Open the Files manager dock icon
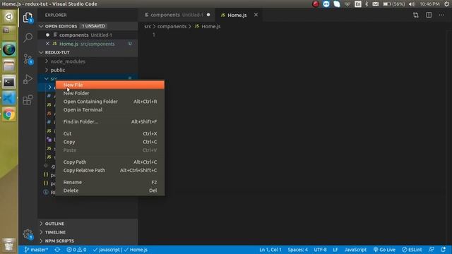The height and width of the screenshot is (254, 452). [8, 66]
